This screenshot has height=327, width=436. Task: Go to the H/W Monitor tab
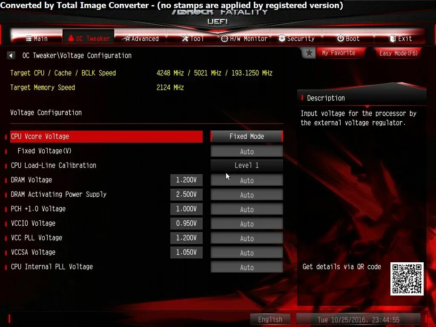pyautogui.click(x=244, y=38)
